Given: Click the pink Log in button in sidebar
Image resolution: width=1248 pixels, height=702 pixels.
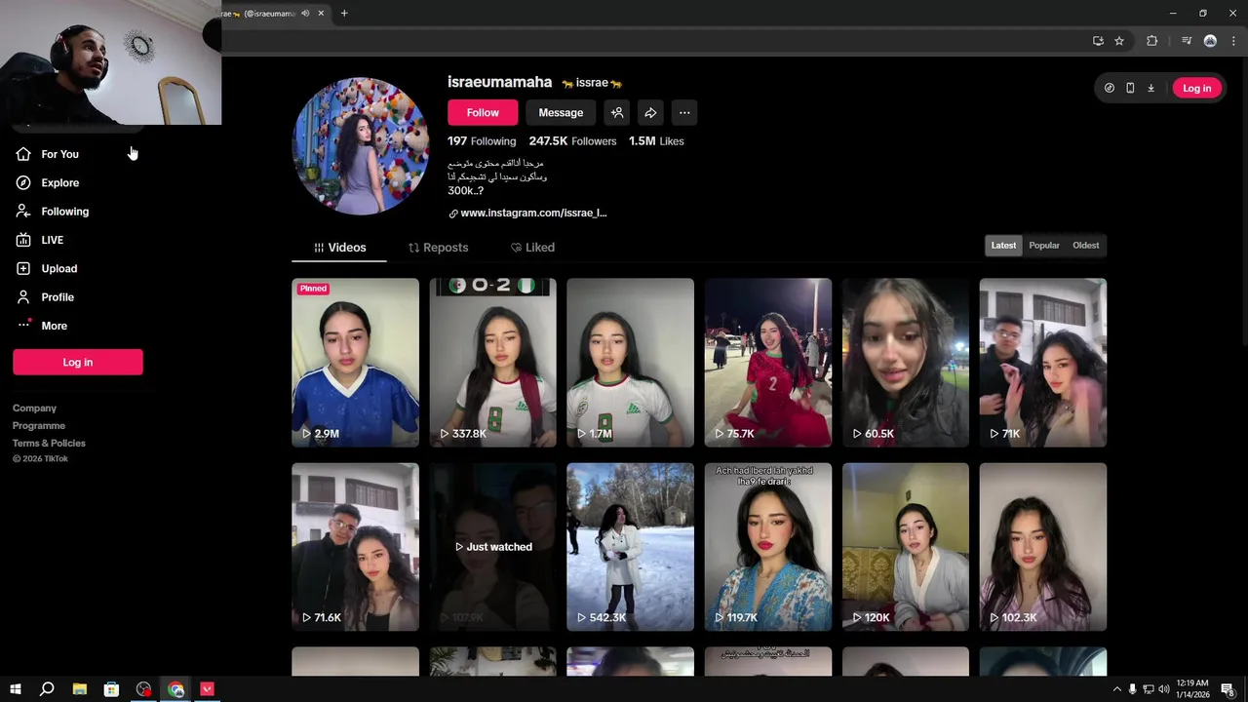Looking at the screenshot, I should click(78, 362).
